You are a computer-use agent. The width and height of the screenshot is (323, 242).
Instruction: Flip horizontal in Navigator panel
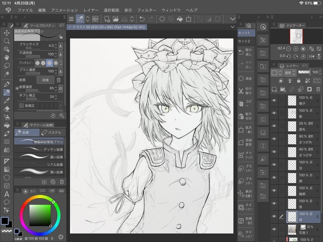tap(312, 56)
